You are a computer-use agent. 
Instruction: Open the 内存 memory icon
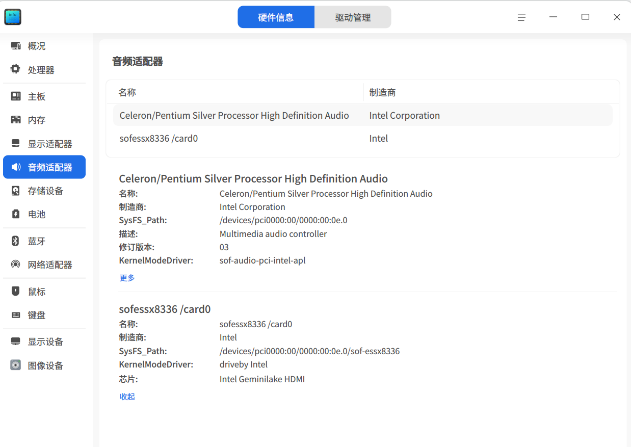pos(16,120)
